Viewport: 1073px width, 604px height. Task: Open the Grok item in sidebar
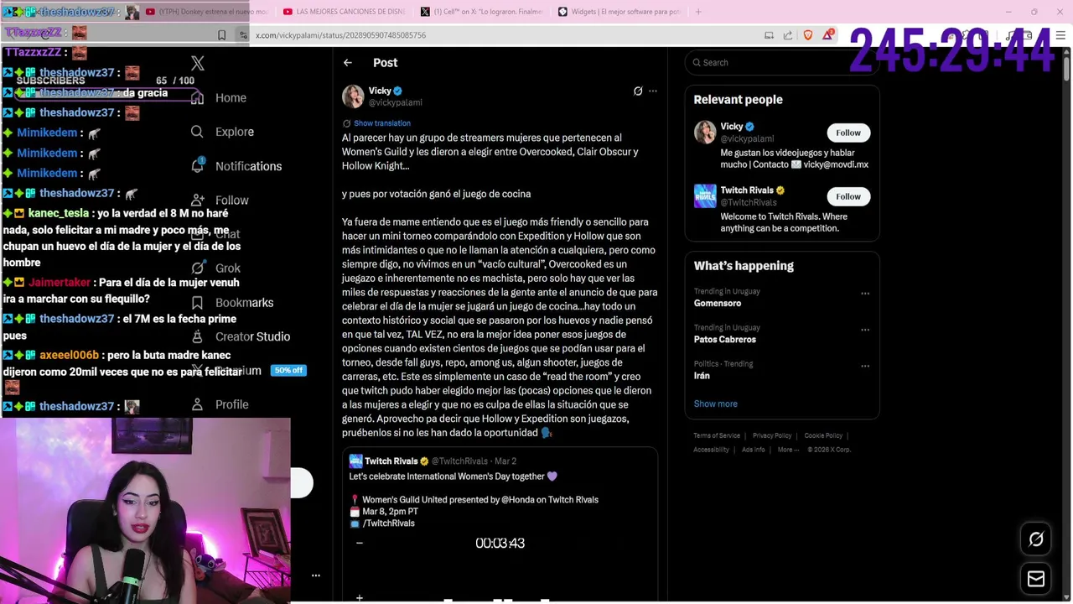pyautogui.click(x=216, y=268)
